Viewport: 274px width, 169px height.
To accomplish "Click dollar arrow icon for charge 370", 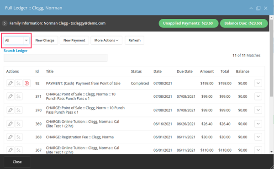I will [19, 110].
